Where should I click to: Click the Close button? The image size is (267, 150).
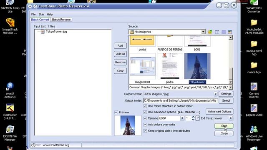pyautogui.click(x=224, y=133)
